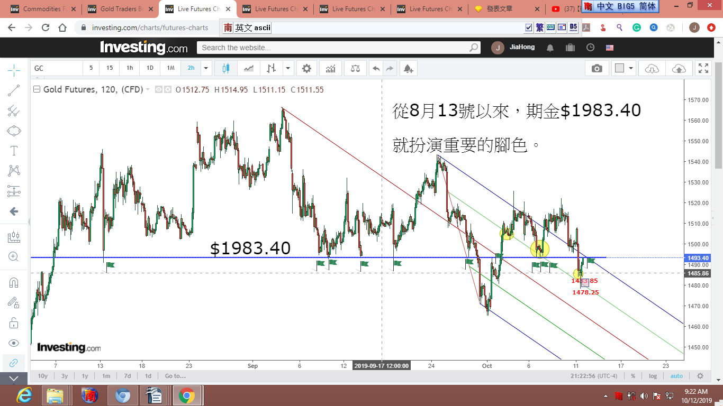Open the Go to date dialog

175,376
